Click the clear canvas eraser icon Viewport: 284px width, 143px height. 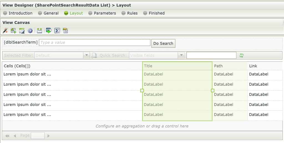point(22,31)
